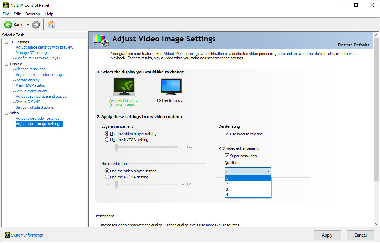Go to the Home page icon

point(51,25)
